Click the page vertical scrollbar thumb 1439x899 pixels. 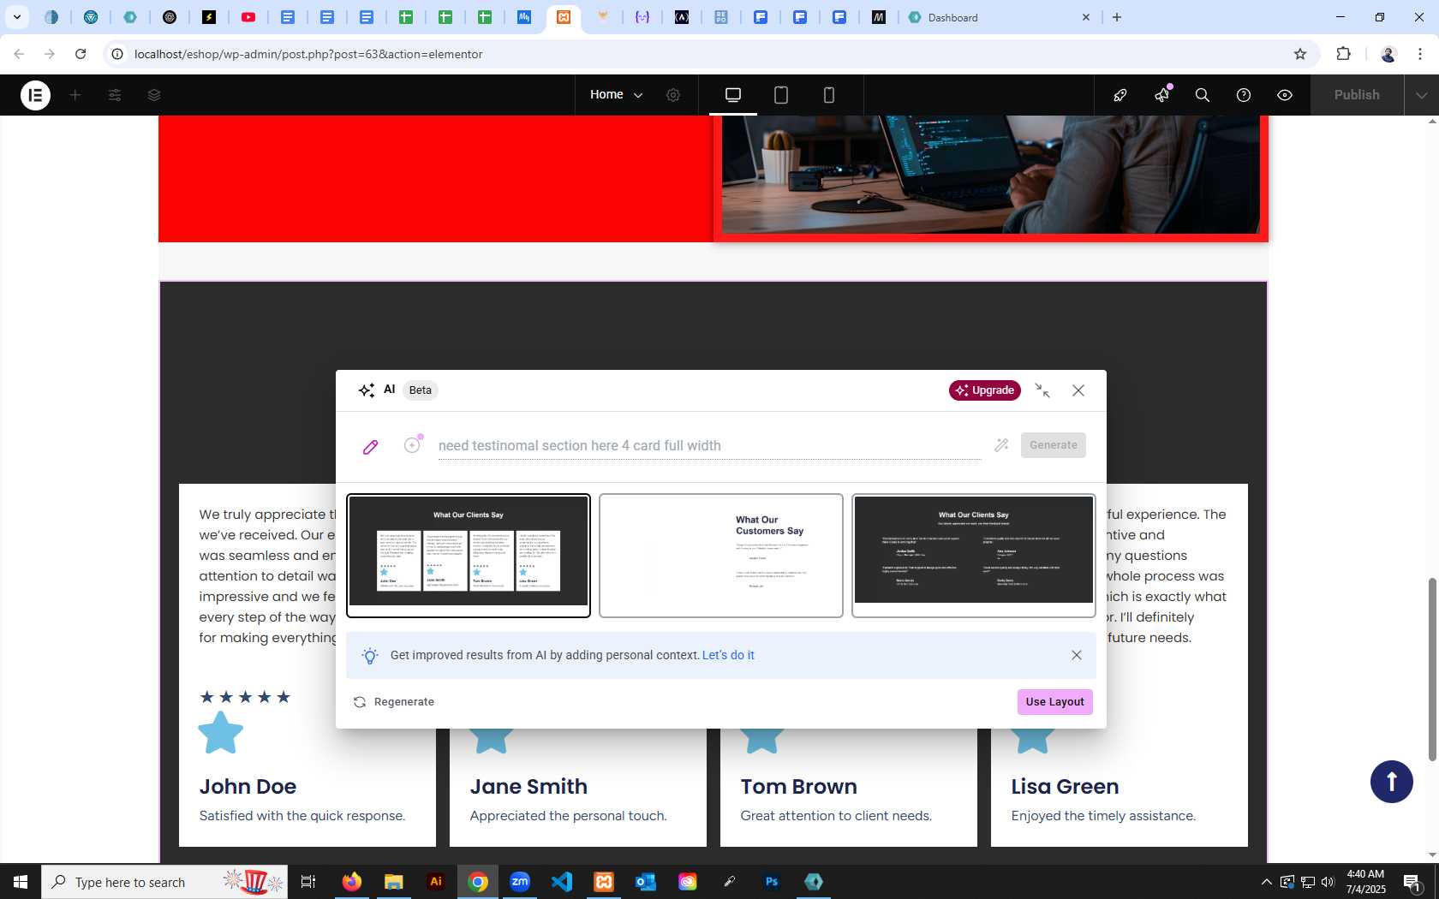1431,670
